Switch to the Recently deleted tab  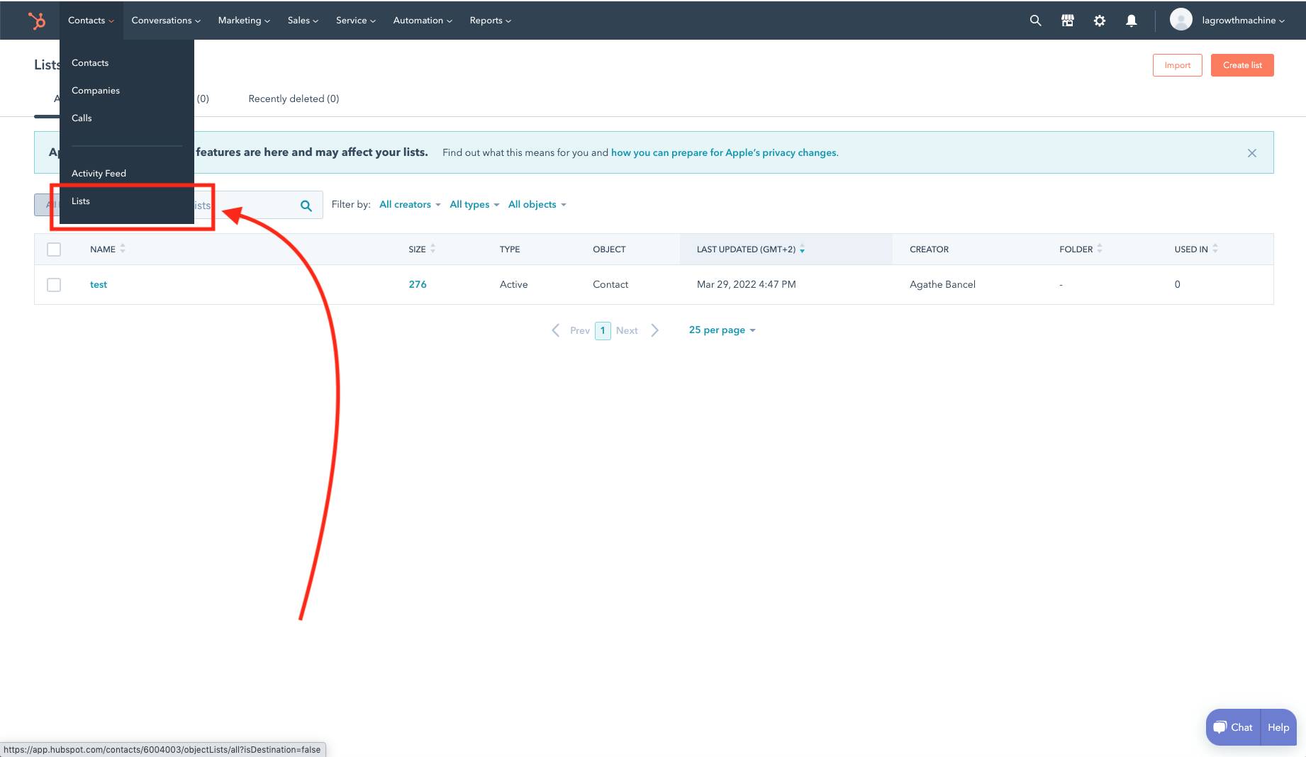pyautogui.click(x=294, y=99)
